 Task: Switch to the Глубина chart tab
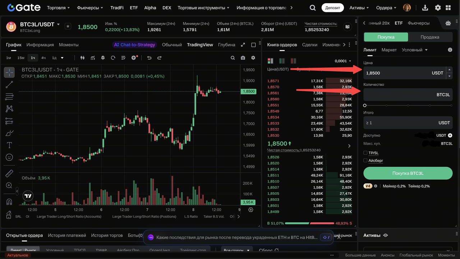tap(226, 45)
